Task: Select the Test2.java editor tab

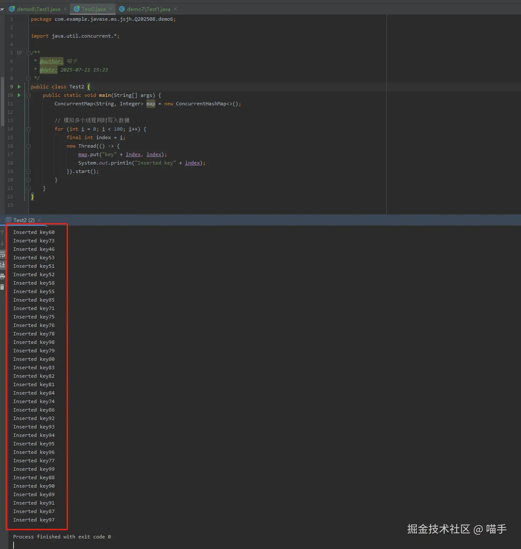Action: (94, 9)
